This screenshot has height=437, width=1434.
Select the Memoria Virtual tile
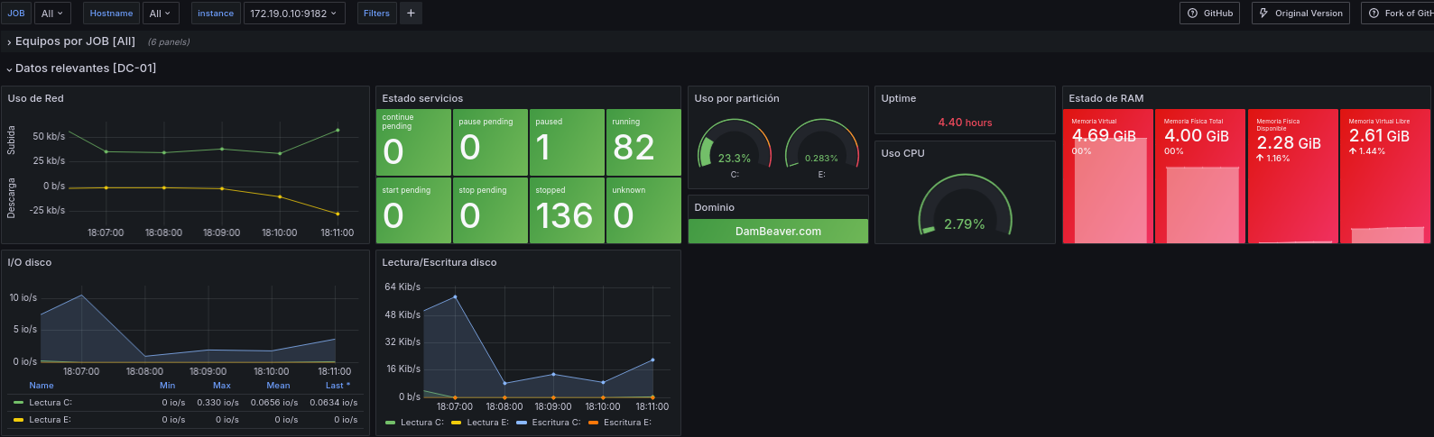1107,177
